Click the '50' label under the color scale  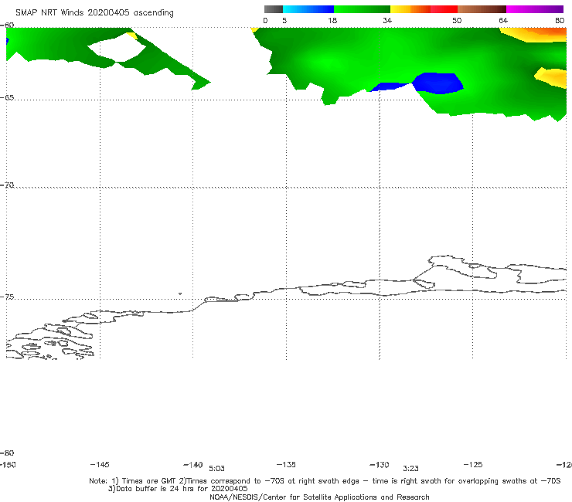457,21
